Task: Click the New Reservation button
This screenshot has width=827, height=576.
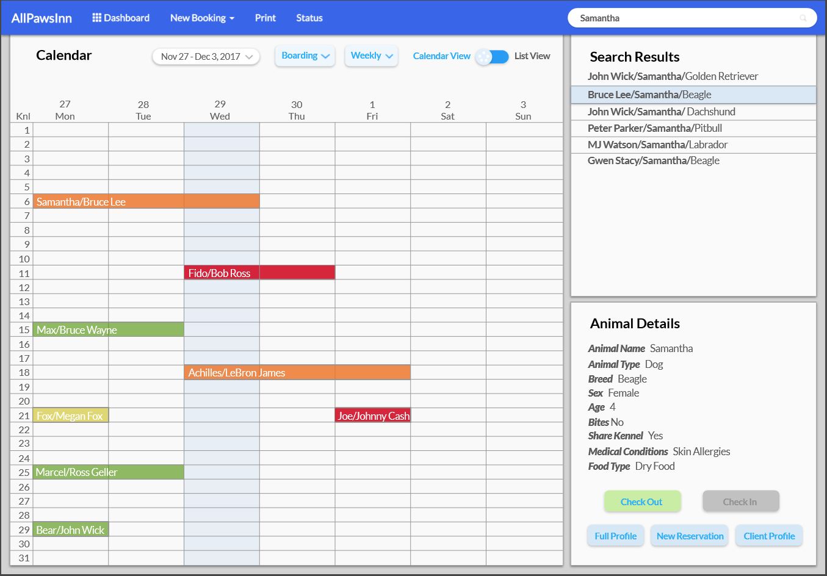Action: coord(690,536)
